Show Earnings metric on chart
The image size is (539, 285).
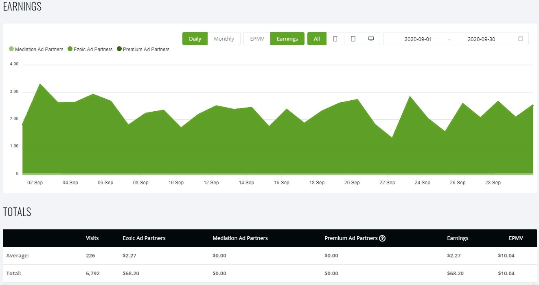click(287, 39)
